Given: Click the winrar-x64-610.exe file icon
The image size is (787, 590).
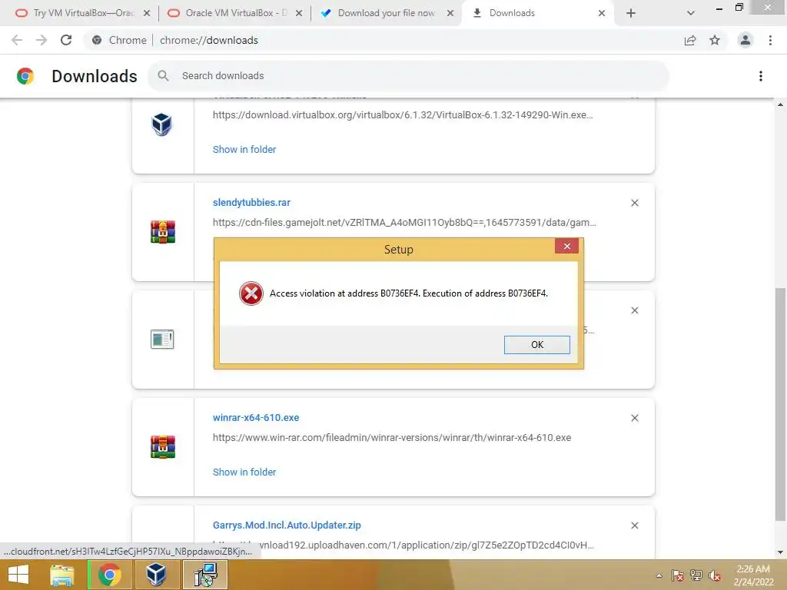Looking at the screenshot, I should pyautogui.click(x=163, y=446).
